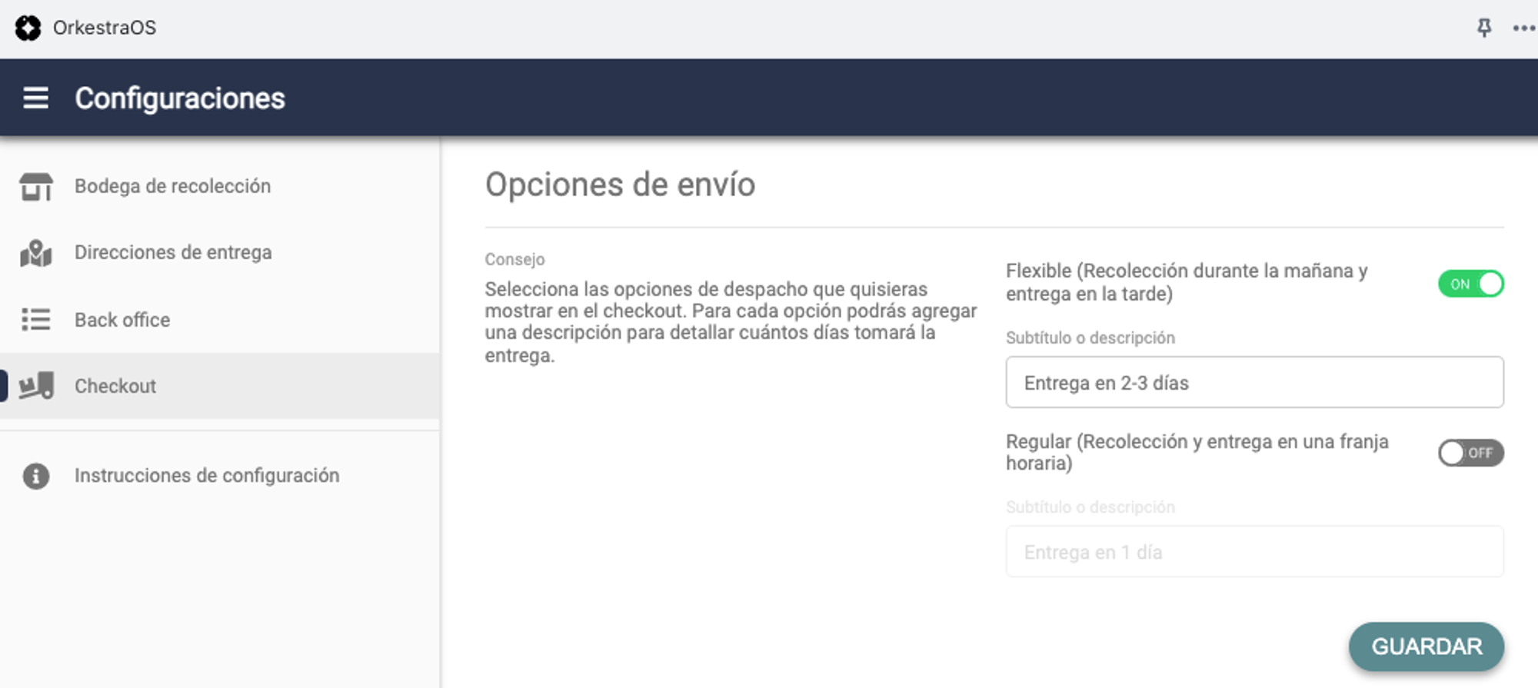
Task: Open the three-dot more options menu
Action: coord(1523,28)
